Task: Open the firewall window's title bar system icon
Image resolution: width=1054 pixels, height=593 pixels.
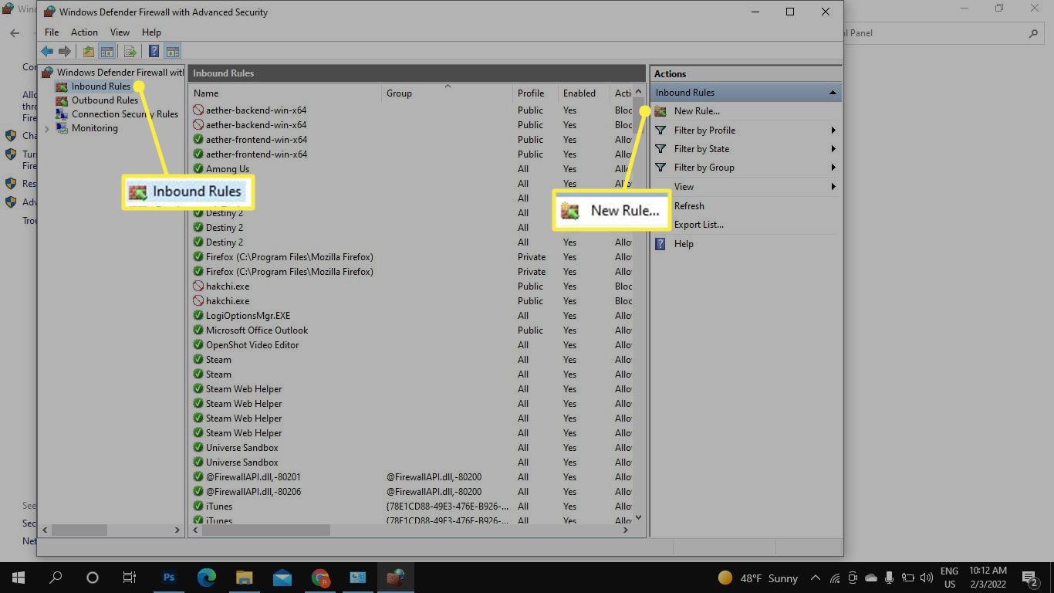Action: [49, 12]
